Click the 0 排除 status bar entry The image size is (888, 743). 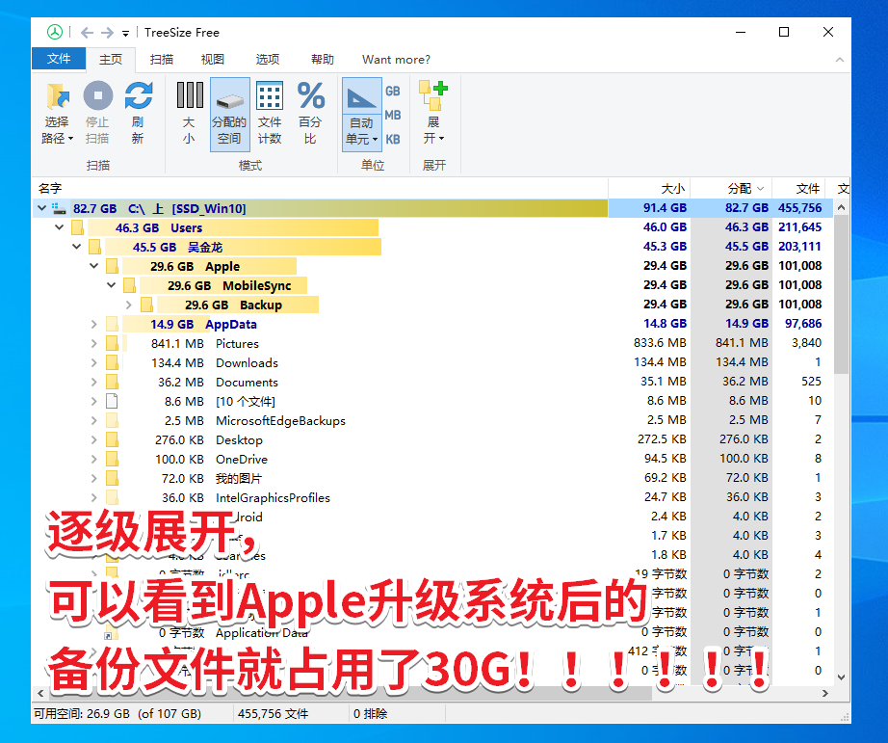pyautogui.click(x=371, y=713)
